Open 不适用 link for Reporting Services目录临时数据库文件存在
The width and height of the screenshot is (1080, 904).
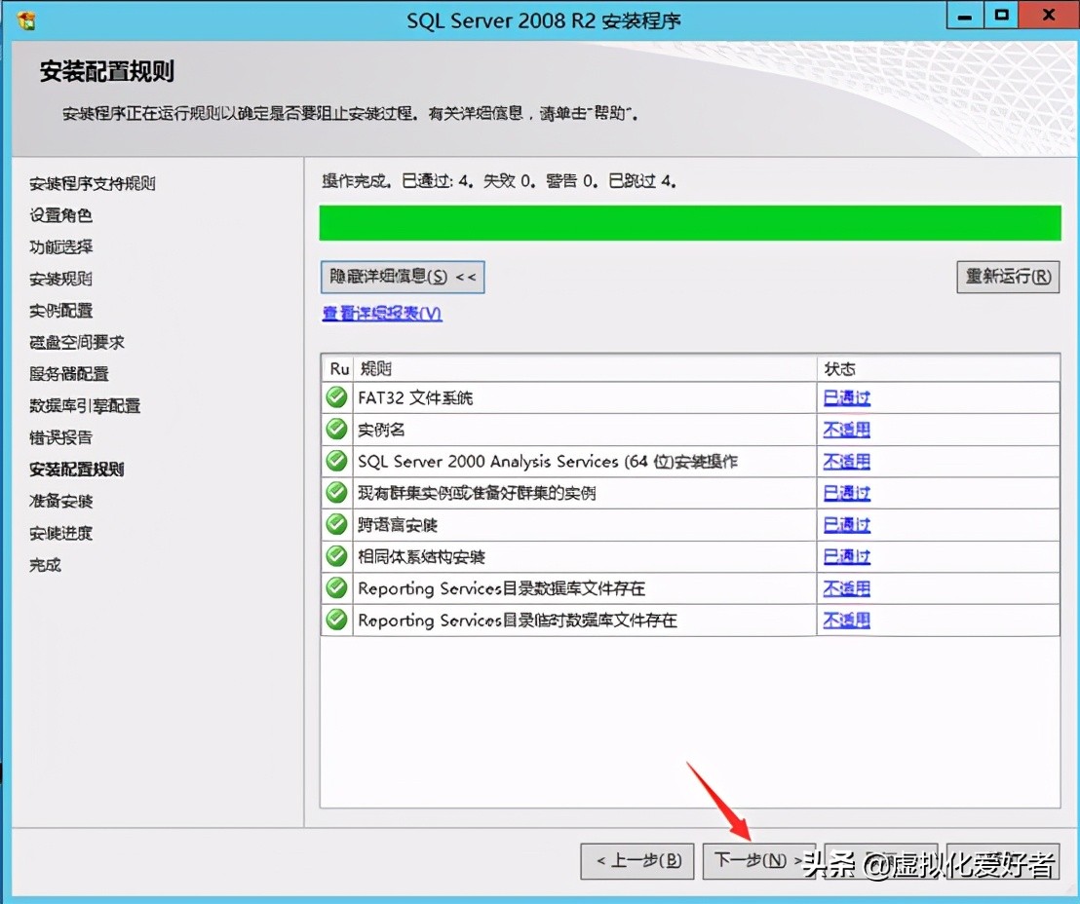coord(846,621)
